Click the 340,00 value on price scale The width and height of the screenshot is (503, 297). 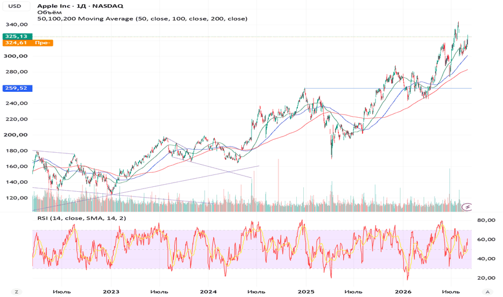(16, 24)
